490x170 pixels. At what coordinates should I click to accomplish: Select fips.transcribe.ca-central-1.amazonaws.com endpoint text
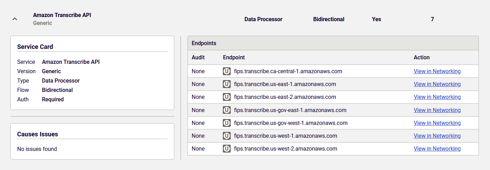(288, 71)
